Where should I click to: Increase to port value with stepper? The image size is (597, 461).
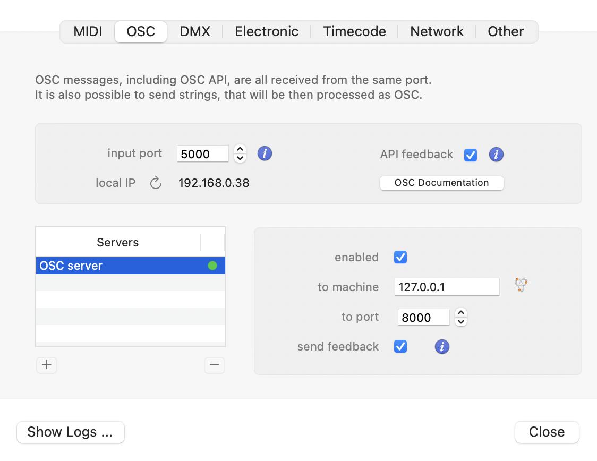click(461, 313)
